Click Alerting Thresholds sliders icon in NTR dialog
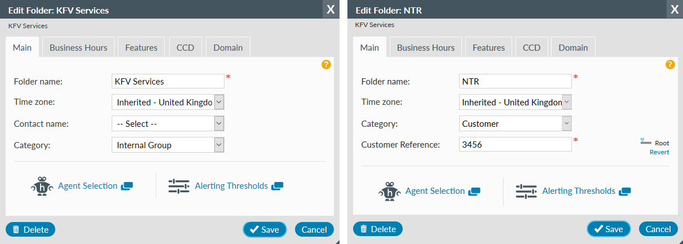The height and width of the screenshot is (244, 683). (526, 191)
